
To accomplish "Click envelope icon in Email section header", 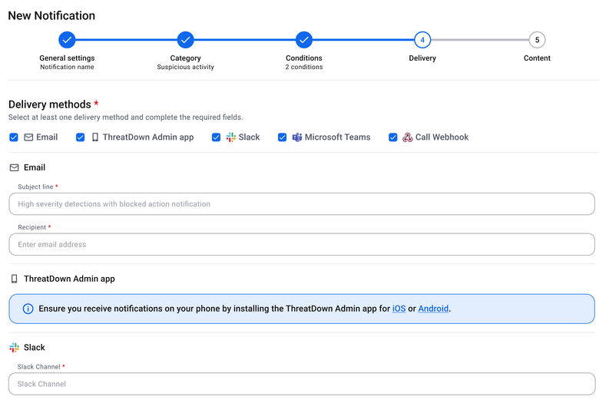I will (14, 167).
